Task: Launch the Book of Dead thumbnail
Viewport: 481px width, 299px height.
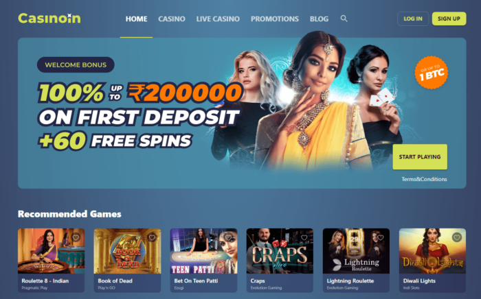Action: 127,251
